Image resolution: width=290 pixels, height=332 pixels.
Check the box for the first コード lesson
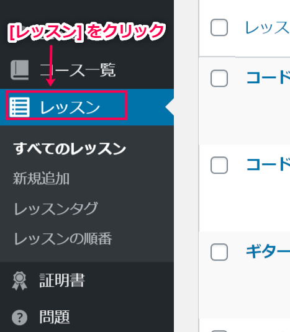(x=219, y=78)
